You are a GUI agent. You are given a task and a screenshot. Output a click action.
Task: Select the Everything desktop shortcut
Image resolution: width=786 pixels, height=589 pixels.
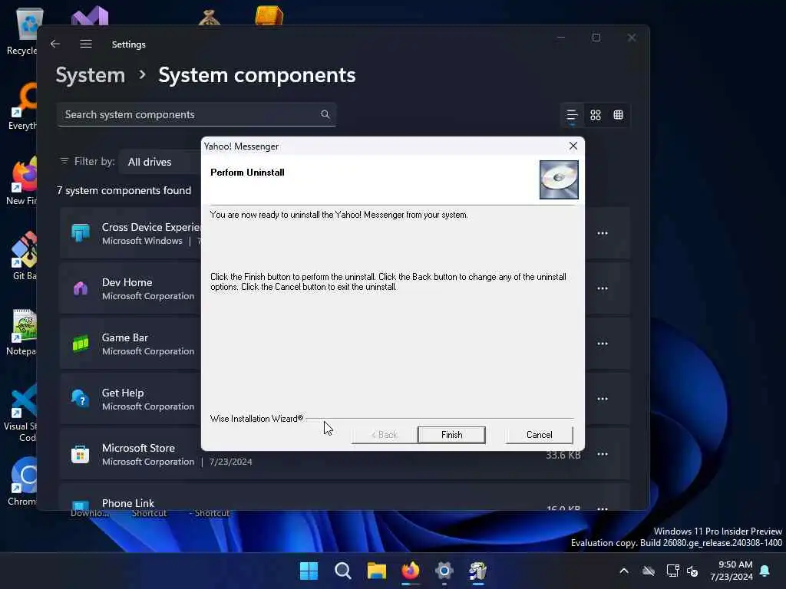coord(22,106)
